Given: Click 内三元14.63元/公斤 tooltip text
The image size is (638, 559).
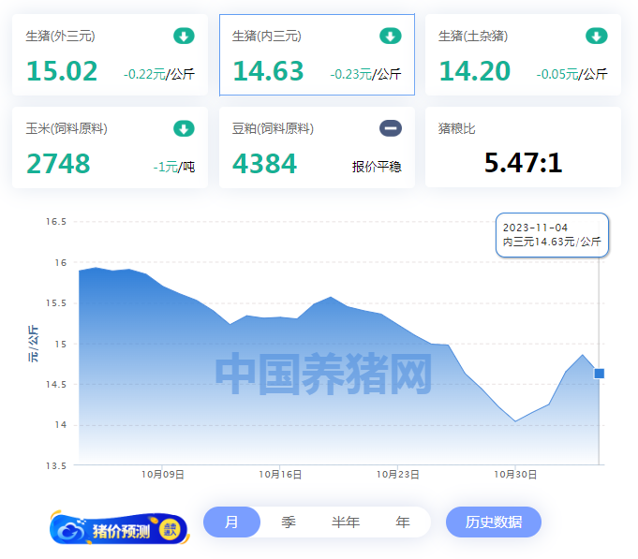Looking at the screenshot, I should pos(552,242).
